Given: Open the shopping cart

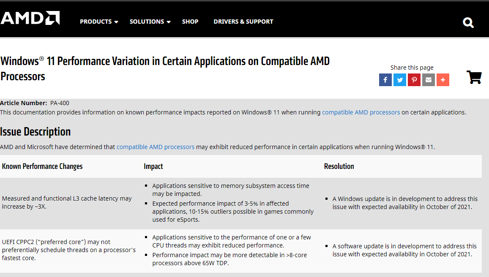Looking at the screenshot, I should tap(474, 77).
